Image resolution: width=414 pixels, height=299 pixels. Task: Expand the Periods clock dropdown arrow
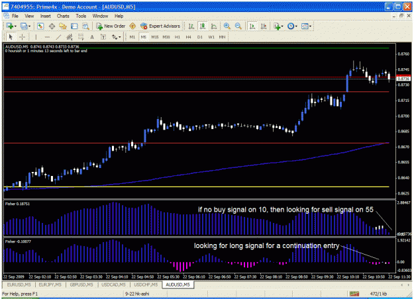tap(296, 26)
